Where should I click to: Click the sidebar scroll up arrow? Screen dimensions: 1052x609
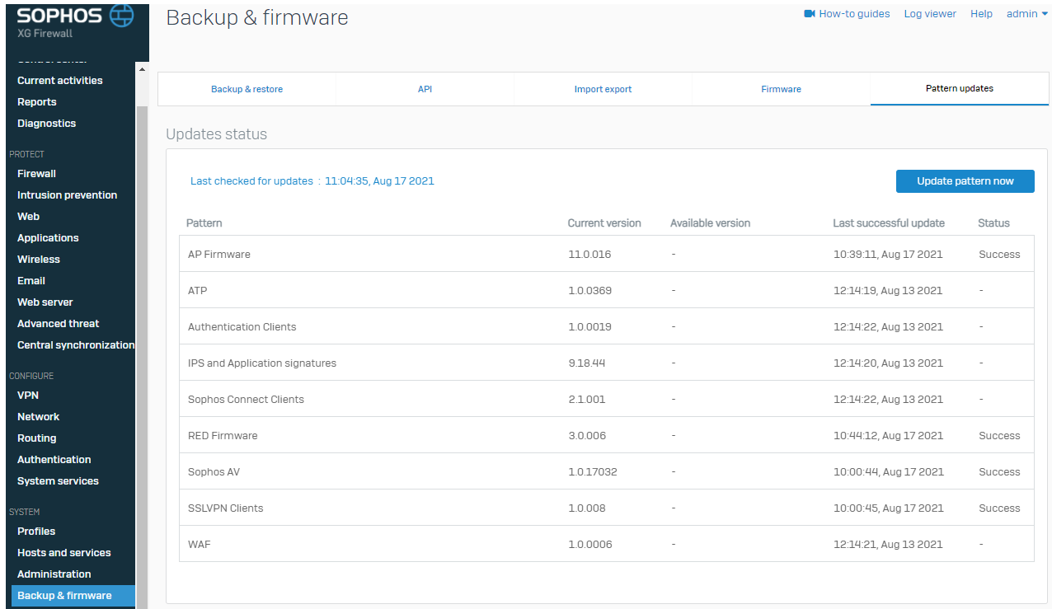pyautogui.click(x=141, y=69)
